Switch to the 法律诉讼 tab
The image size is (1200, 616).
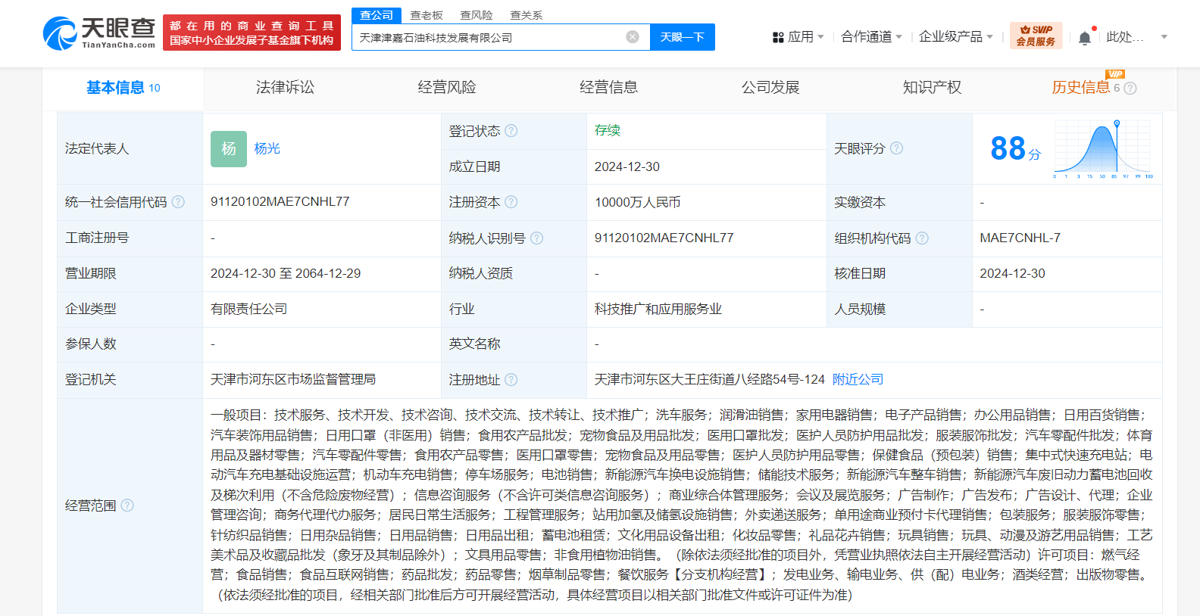[285, 88]
